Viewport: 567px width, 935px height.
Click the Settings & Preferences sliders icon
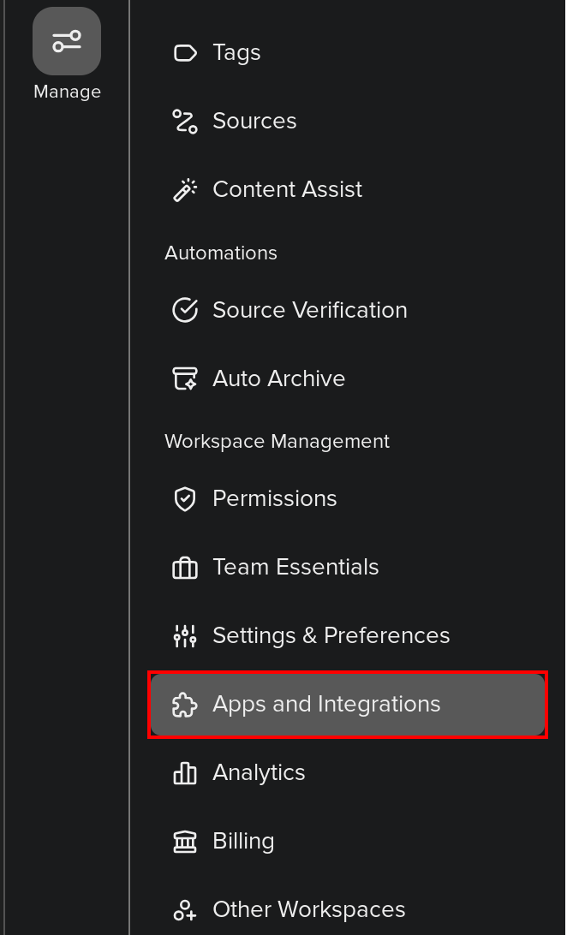click(x=185, y=635)
